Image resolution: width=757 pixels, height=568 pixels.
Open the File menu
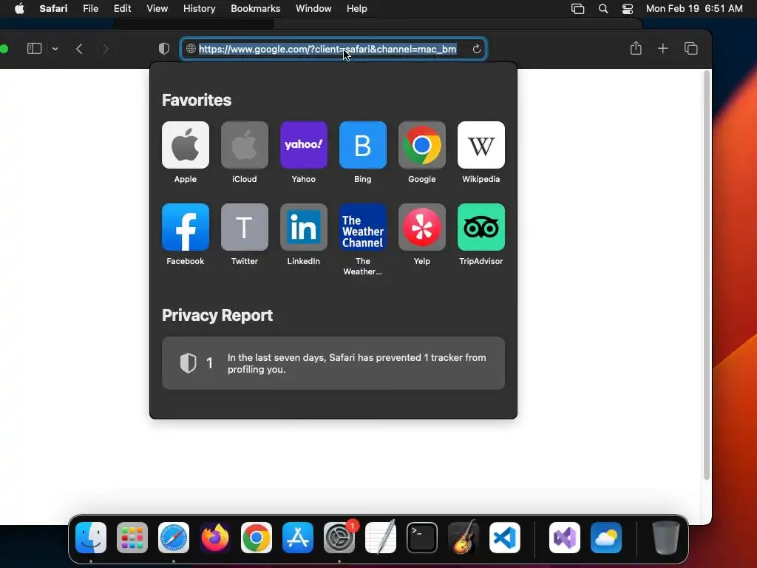(91, 8)
